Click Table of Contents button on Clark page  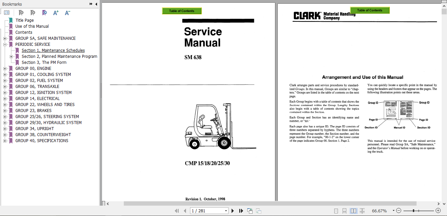[x=370, y=10]
